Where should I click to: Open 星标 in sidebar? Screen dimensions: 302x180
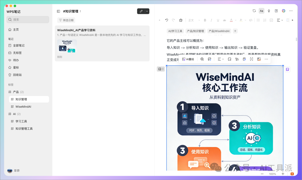16,68
